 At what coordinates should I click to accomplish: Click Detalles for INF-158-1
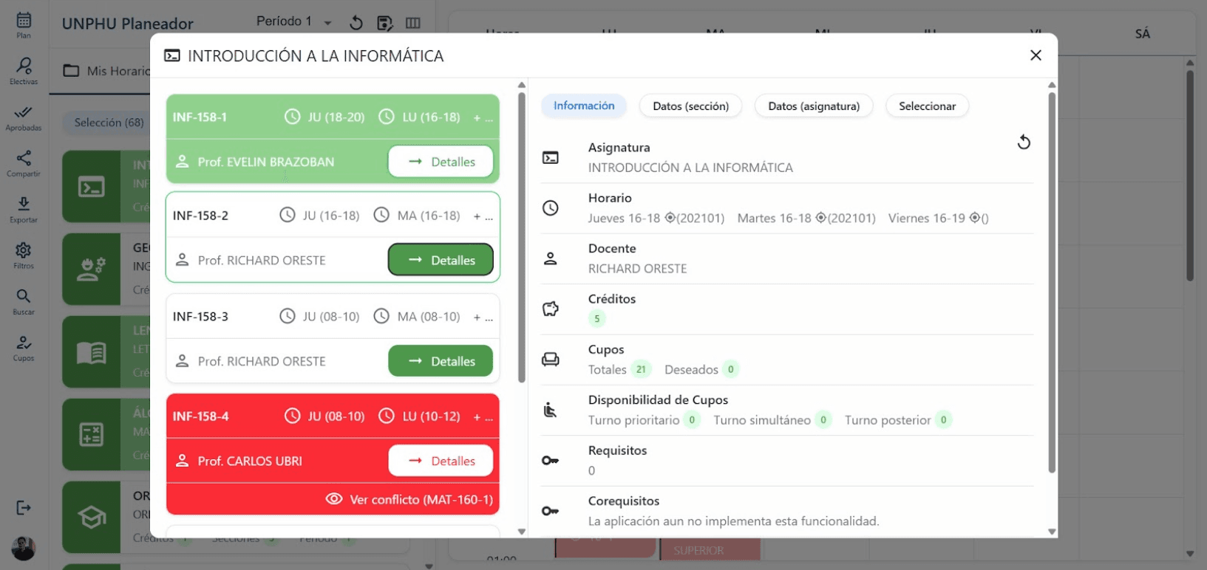[x=441, y=162]
